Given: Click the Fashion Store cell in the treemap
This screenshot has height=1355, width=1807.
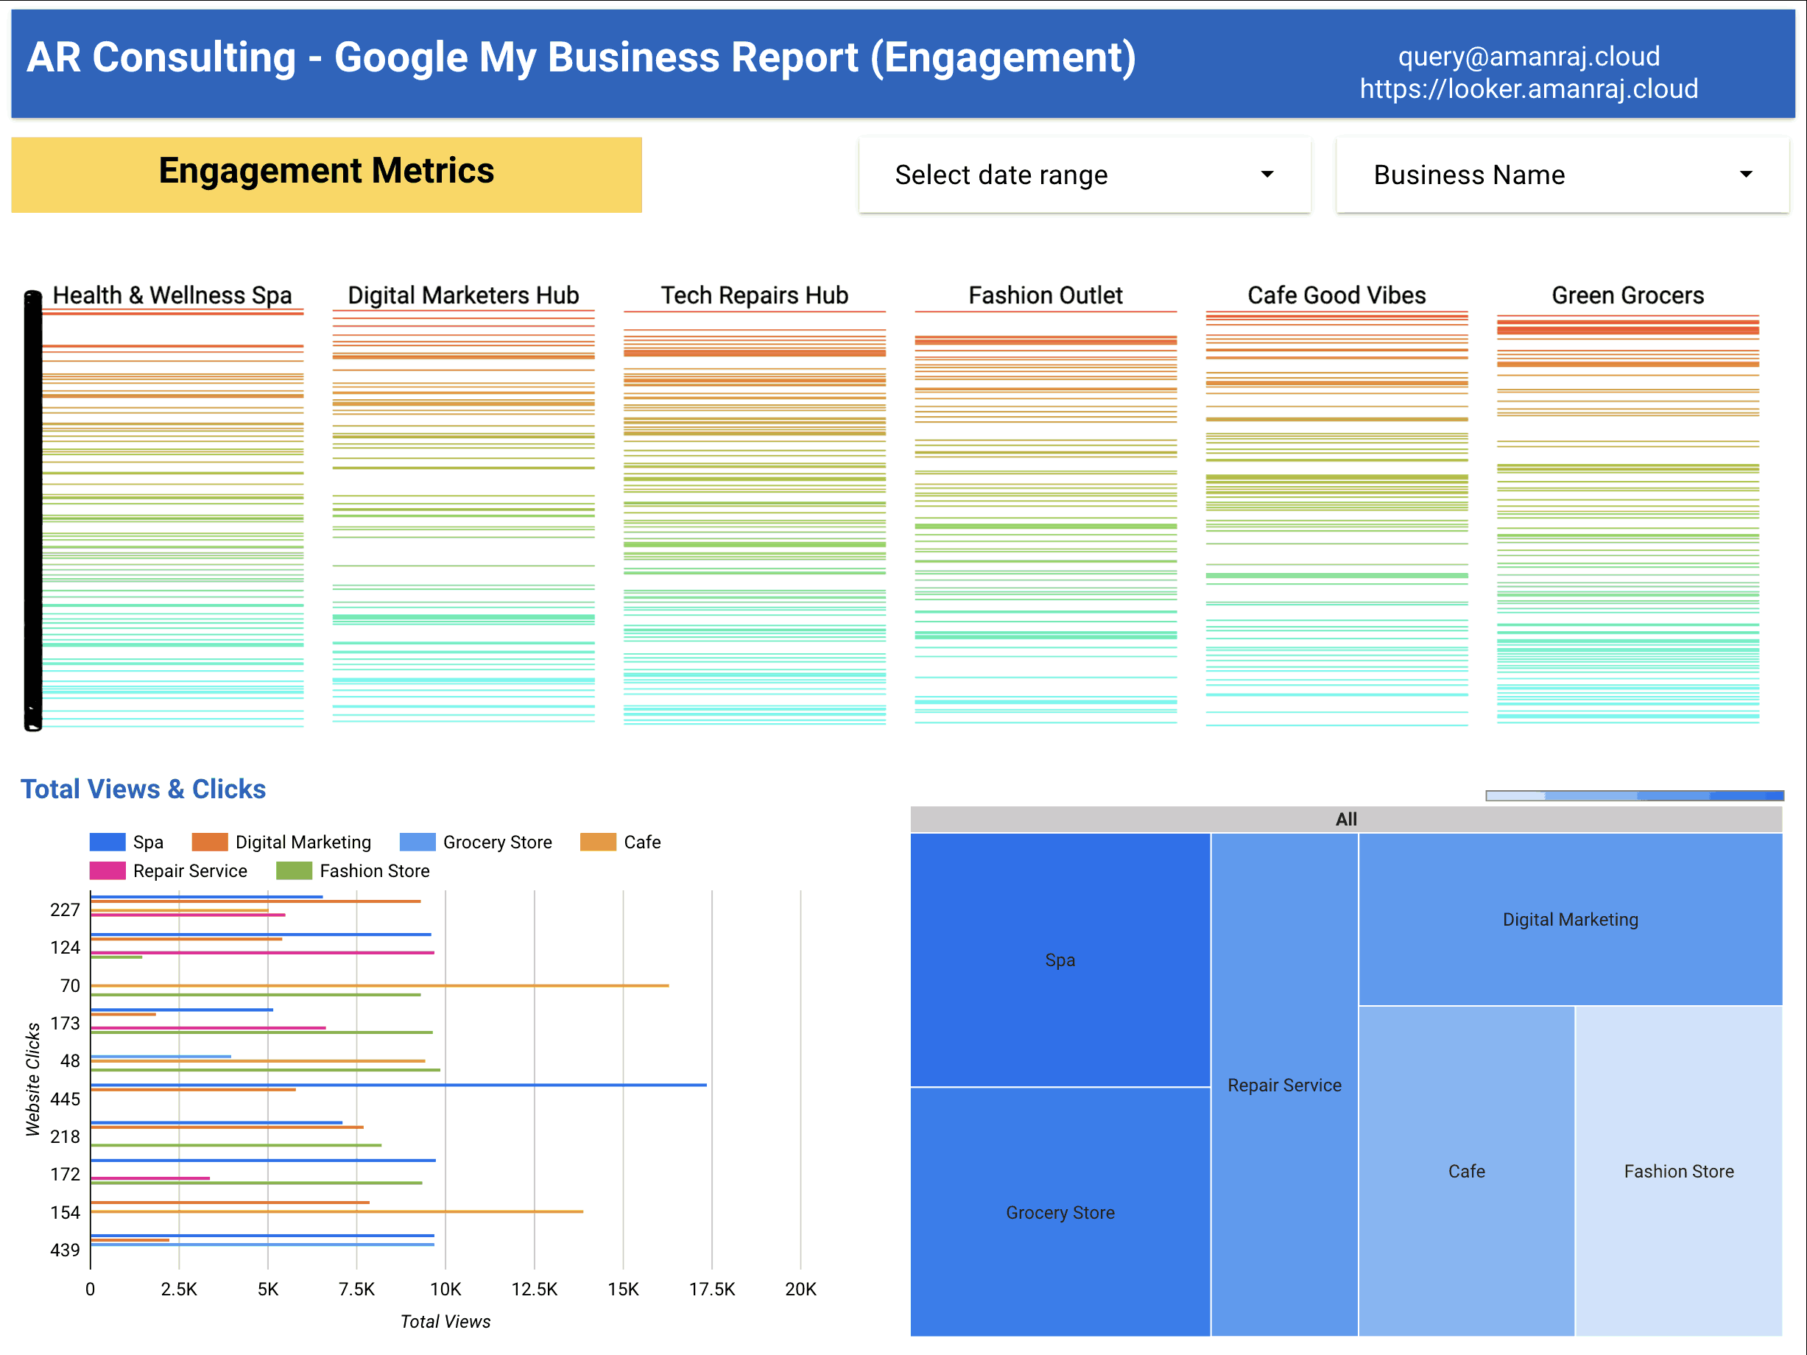Looking at the screenshot, I should [x=1677, y=1170].
